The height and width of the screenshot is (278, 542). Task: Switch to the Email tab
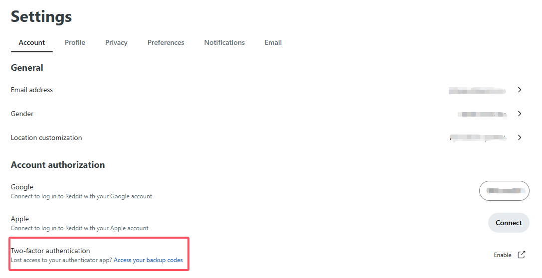273,42
